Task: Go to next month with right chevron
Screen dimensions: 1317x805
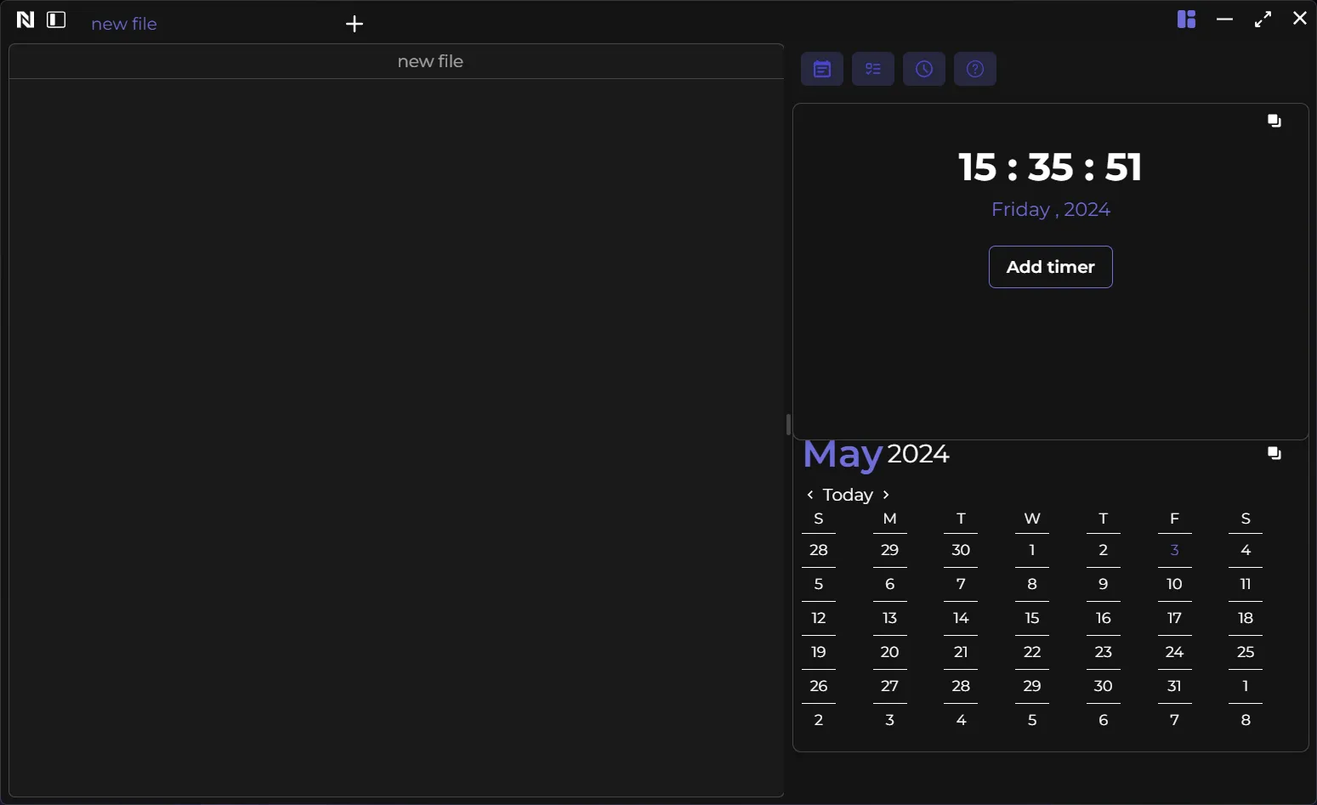Action: click(886, 495)
